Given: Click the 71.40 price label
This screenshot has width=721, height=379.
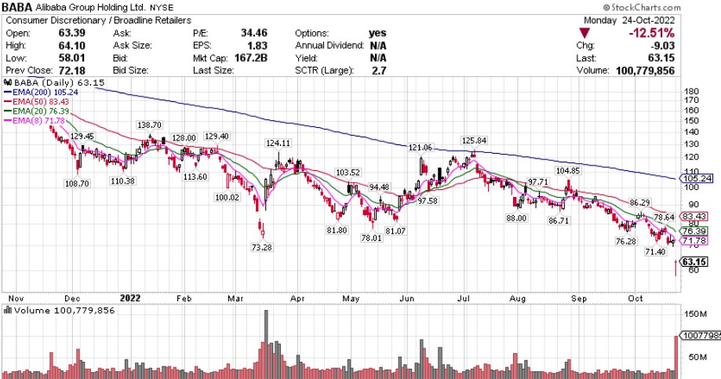Looking at the screenshot, I should (x=655, y=252).
